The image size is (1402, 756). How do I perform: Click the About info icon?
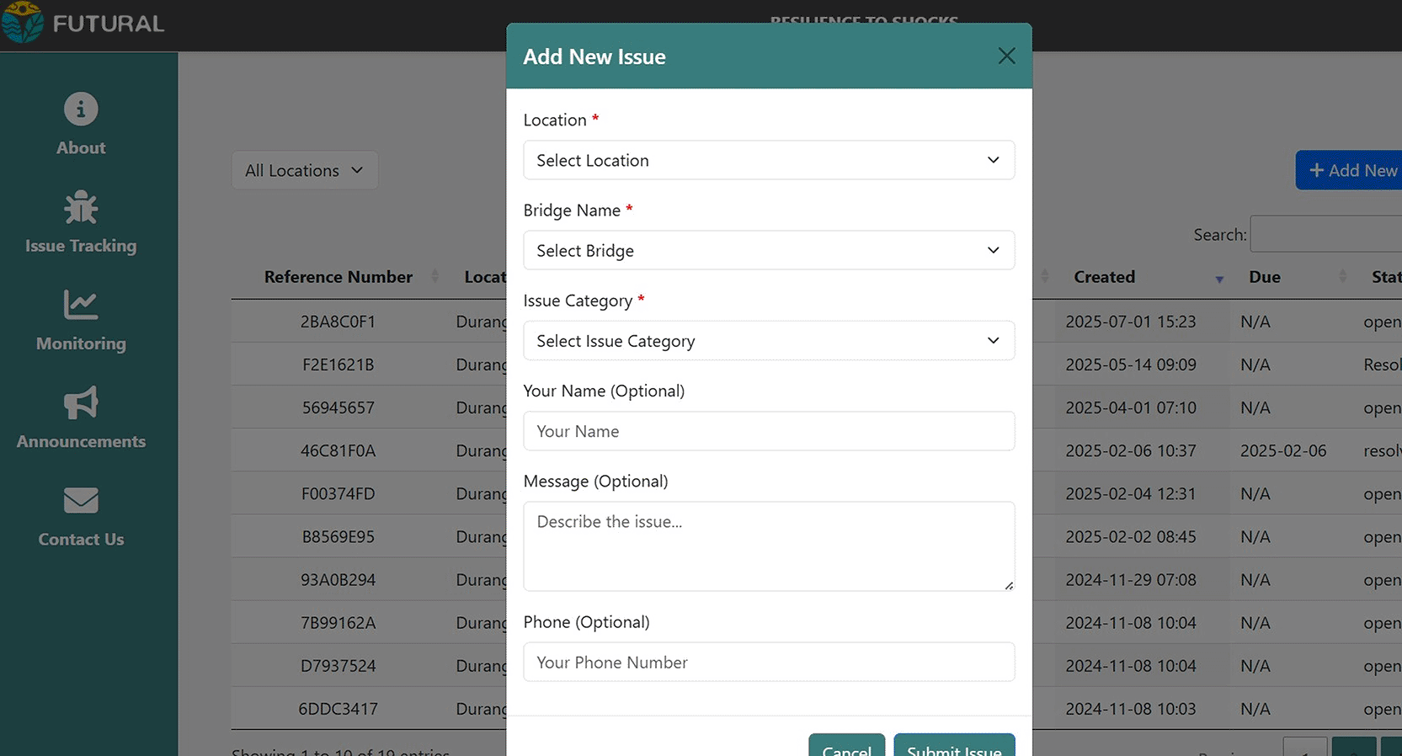[x=81, y=109]
